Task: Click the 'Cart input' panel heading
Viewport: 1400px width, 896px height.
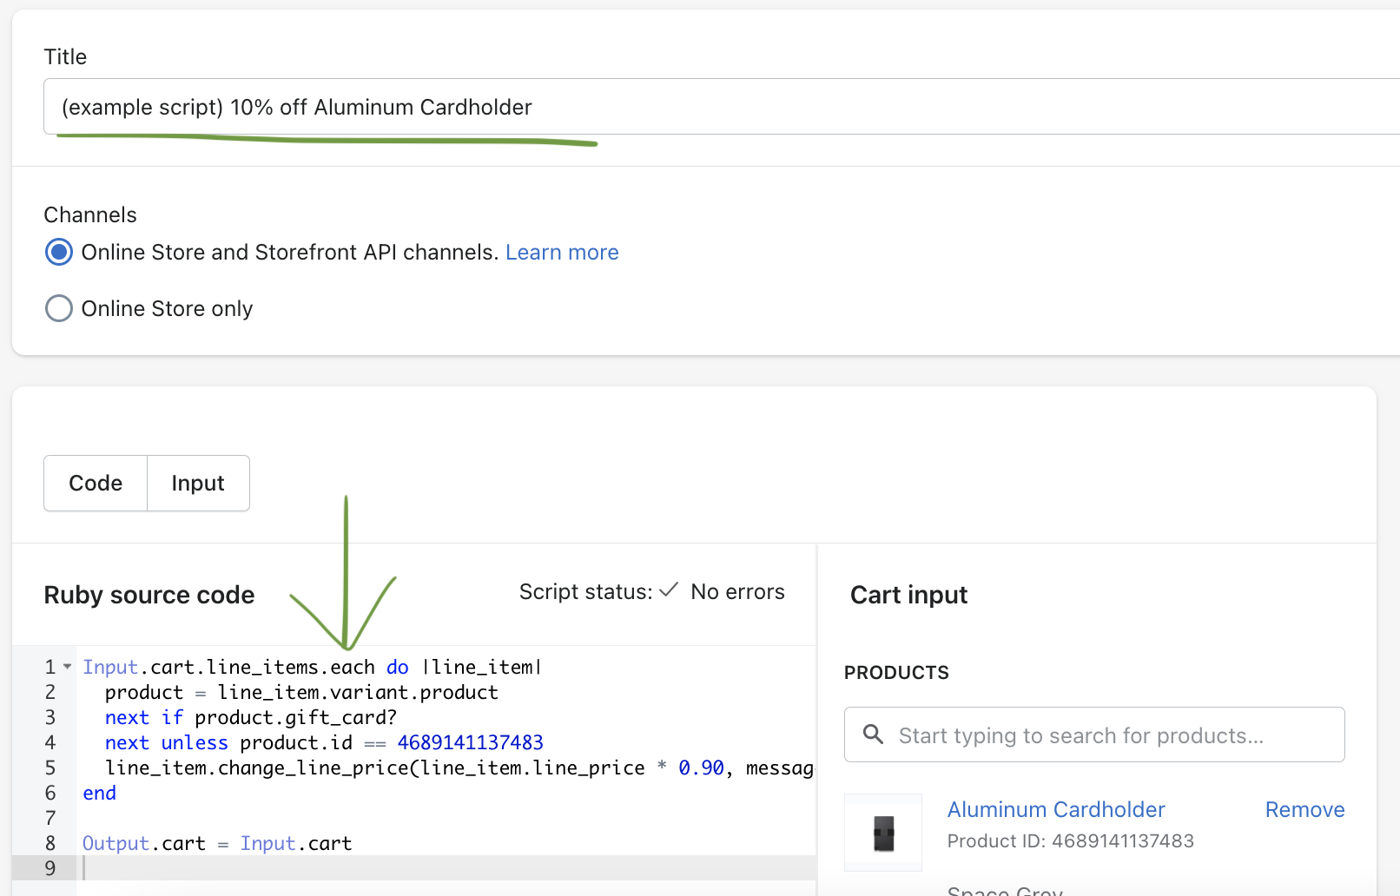Action: (908, 594)
